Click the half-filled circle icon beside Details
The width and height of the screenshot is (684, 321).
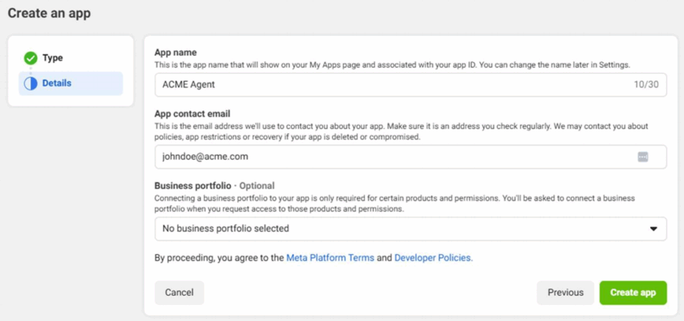[x=30, y=83]
